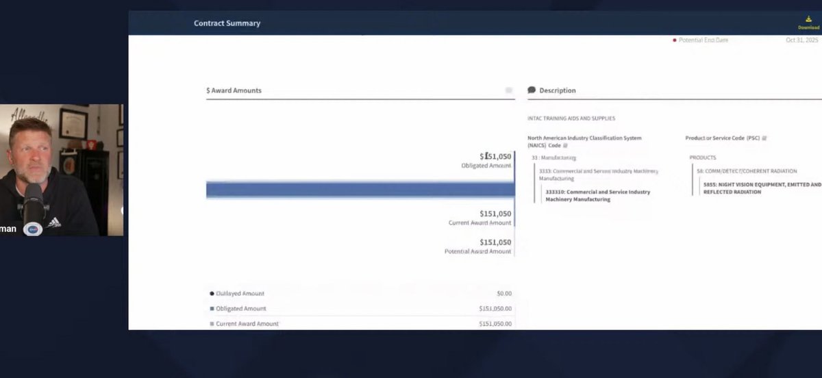This screenshot has width=822, height=378.
Task: Select the presenter's webcam thumbnail
Action: (62, 170)
